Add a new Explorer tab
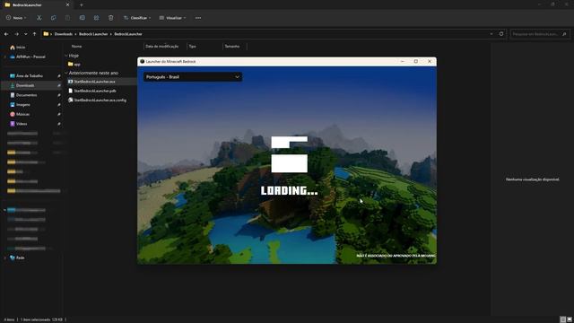 coord(82,4)
